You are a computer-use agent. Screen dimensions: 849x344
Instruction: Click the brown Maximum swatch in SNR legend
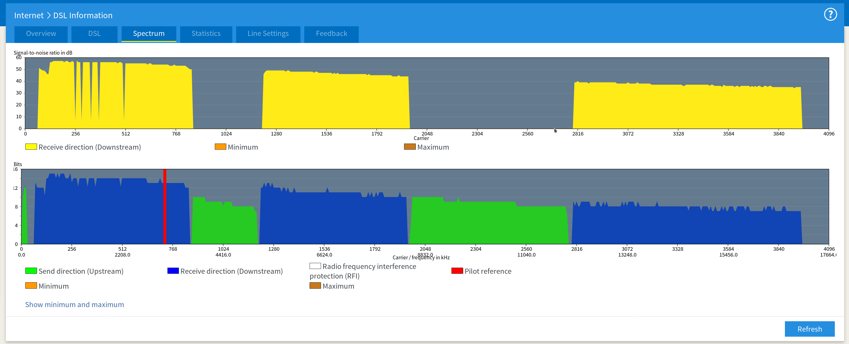coord(410,147)
